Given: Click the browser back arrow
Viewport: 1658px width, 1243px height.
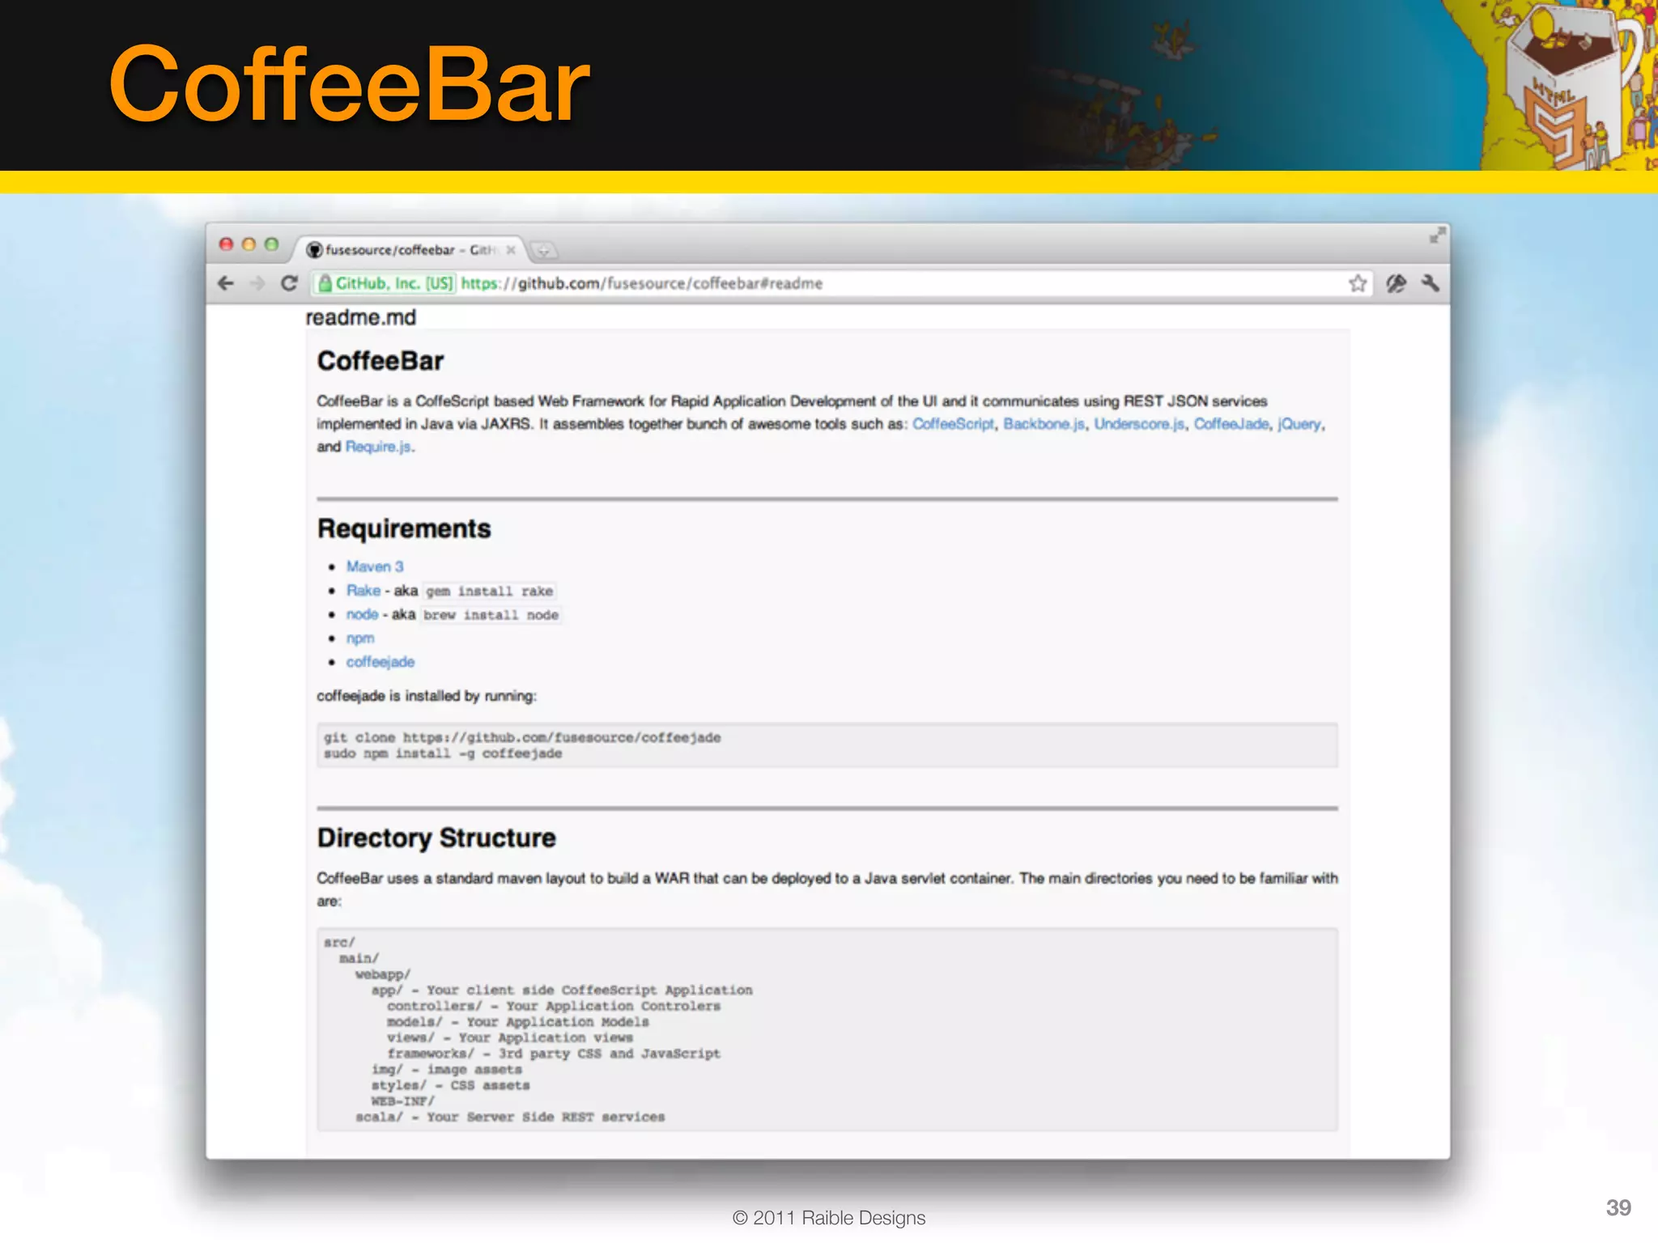Looking at the screenshot, I should click(226, 283).
